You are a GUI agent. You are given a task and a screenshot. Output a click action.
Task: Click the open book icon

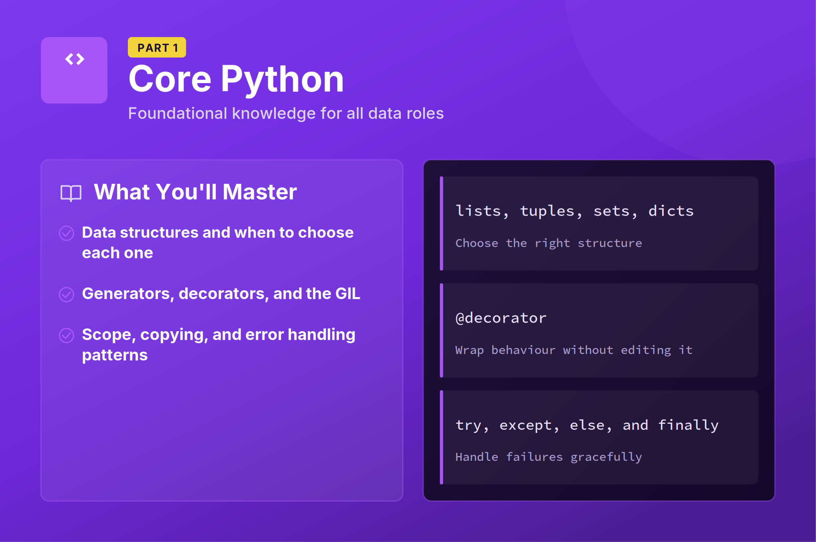(71, 193)
